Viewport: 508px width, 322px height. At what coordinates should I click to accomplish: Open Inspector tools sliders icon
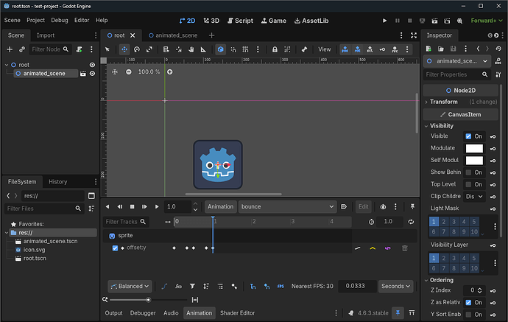(498, 74)
